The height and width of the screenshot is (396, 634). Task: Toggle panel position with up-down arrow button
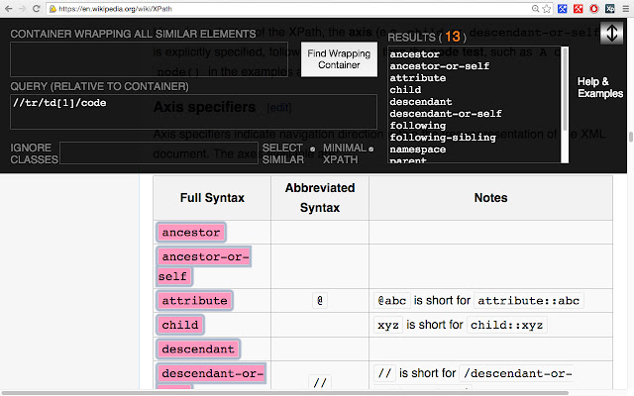(x=611, y=32)
